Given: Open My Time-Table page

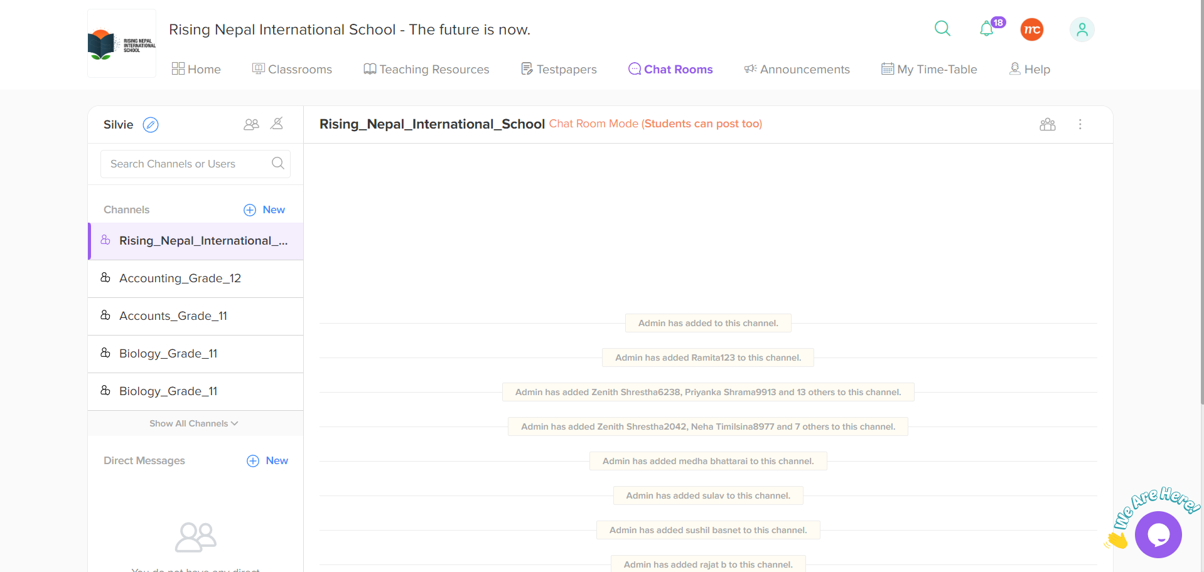Looking at the screenshot, I should tap(929, 69).
